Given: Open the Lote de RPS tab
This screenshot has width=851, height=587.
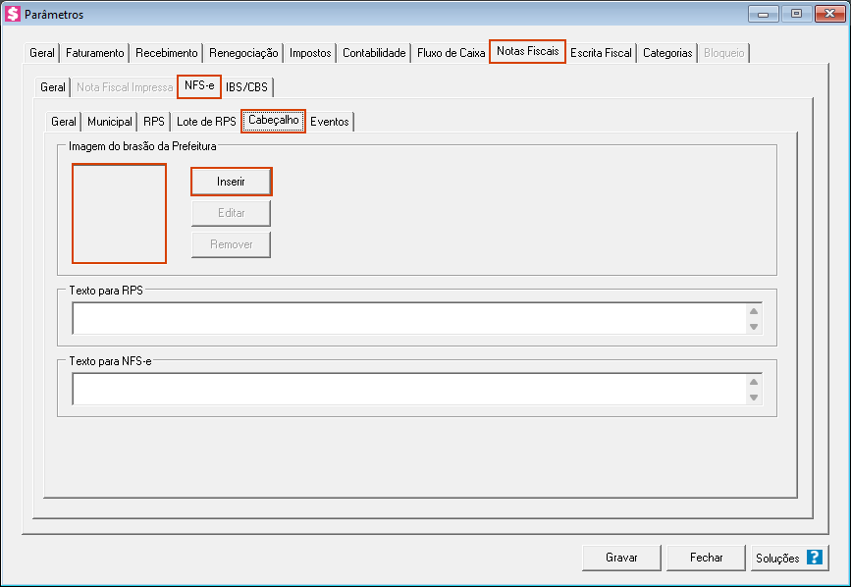Looking at the screenshot, I should coord(206,123).
